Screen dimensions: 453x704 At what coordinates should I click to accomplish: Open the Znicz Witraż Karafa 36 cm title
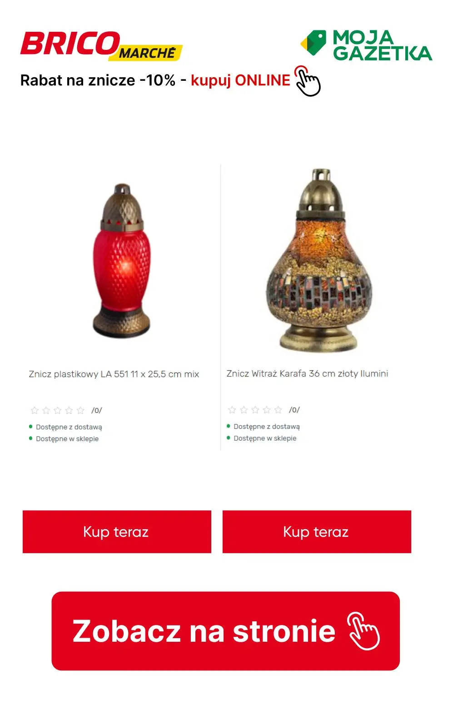coord(307,374)
